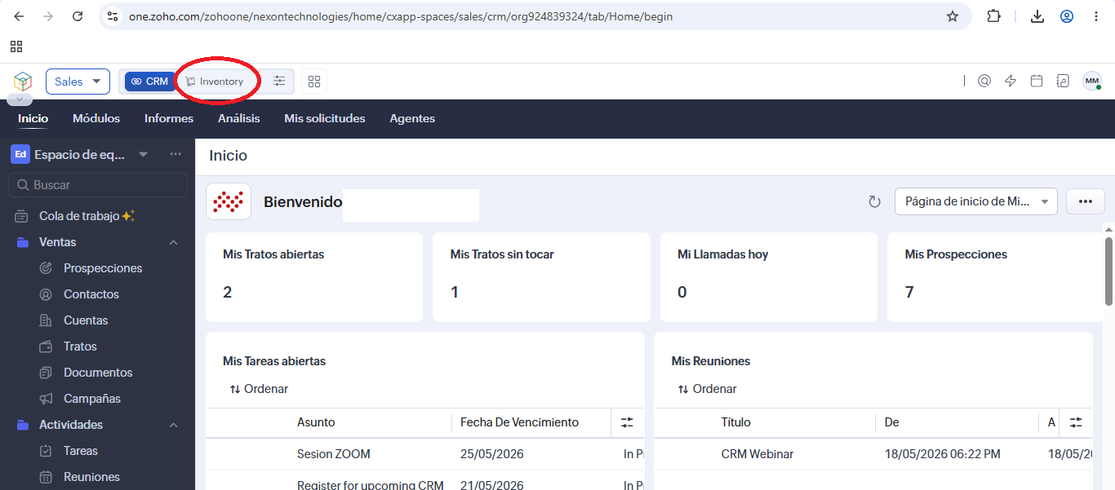
Task: Open browser extensions puzzle icon
Action: pyautogui.click(x=993, y=16)
